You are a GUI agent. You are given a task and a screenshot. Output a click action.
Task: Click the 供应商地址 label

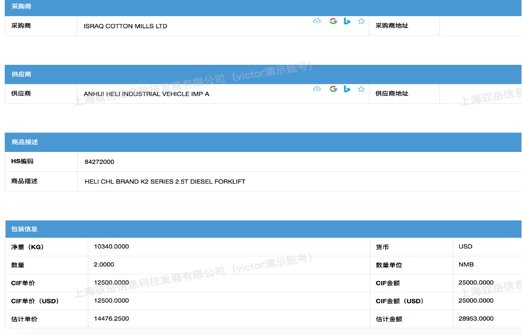[392, 94]
